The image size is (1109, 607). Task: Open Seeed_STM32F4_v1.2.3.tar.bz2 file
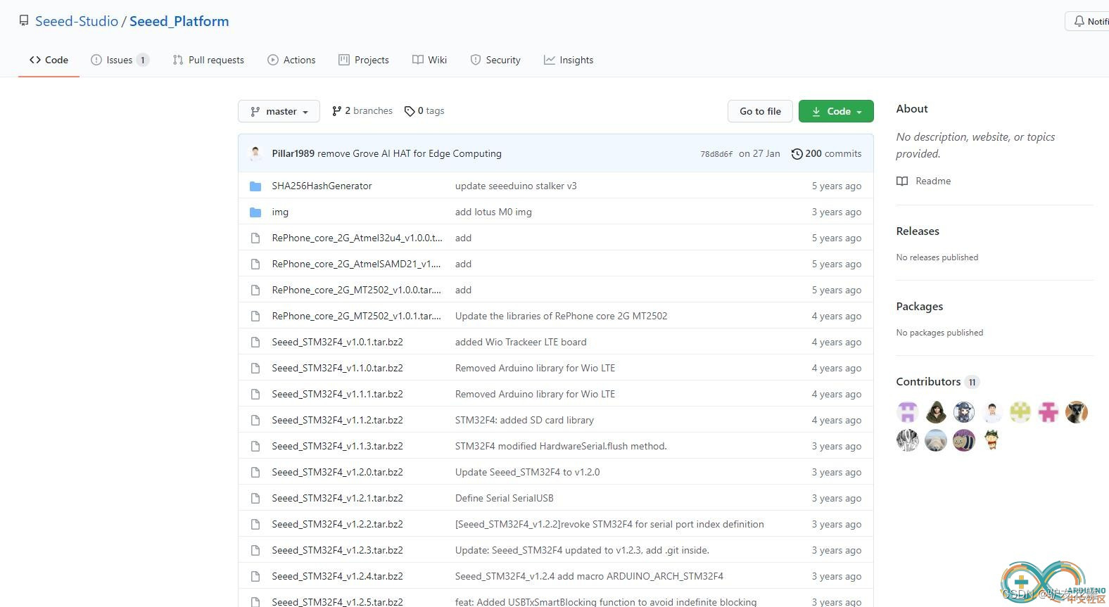337,550
